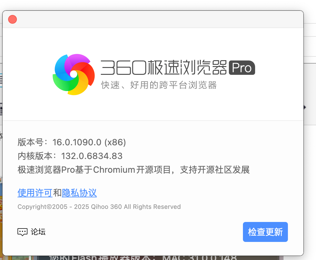Open the forum using the speech-bubble icon

point(22,232)
